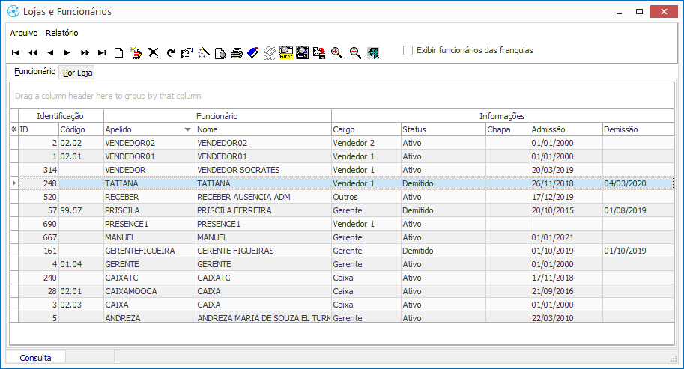Image resolution: width=684 pixels, height=369 pixels.
Task: Click the zoom out magnifier icon
Action: pyautogui.click(x=355, y=53)
